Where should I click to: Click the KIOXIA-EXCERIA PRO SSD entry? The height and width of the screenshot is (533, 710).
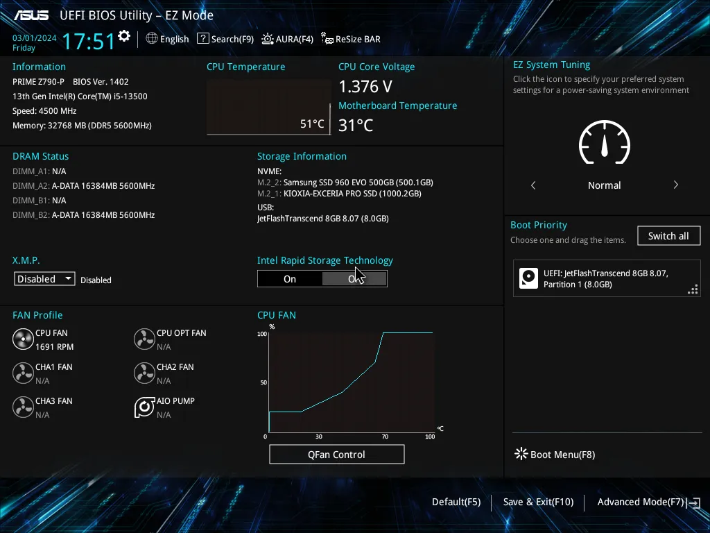(x=339, y=194)
